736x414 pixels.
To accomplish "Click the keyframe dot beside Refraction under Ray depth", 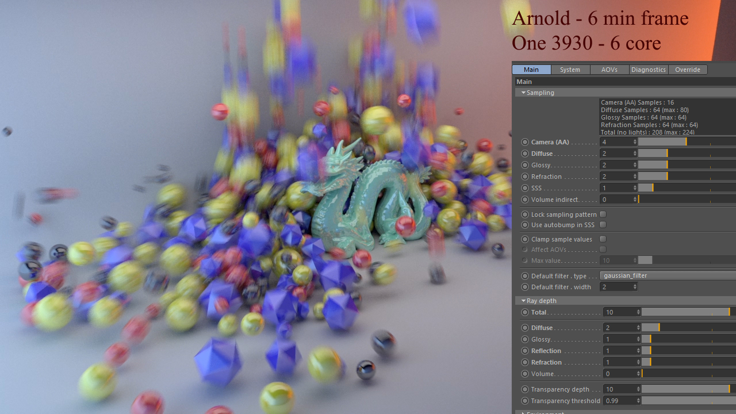I will [x=525, y=362].
